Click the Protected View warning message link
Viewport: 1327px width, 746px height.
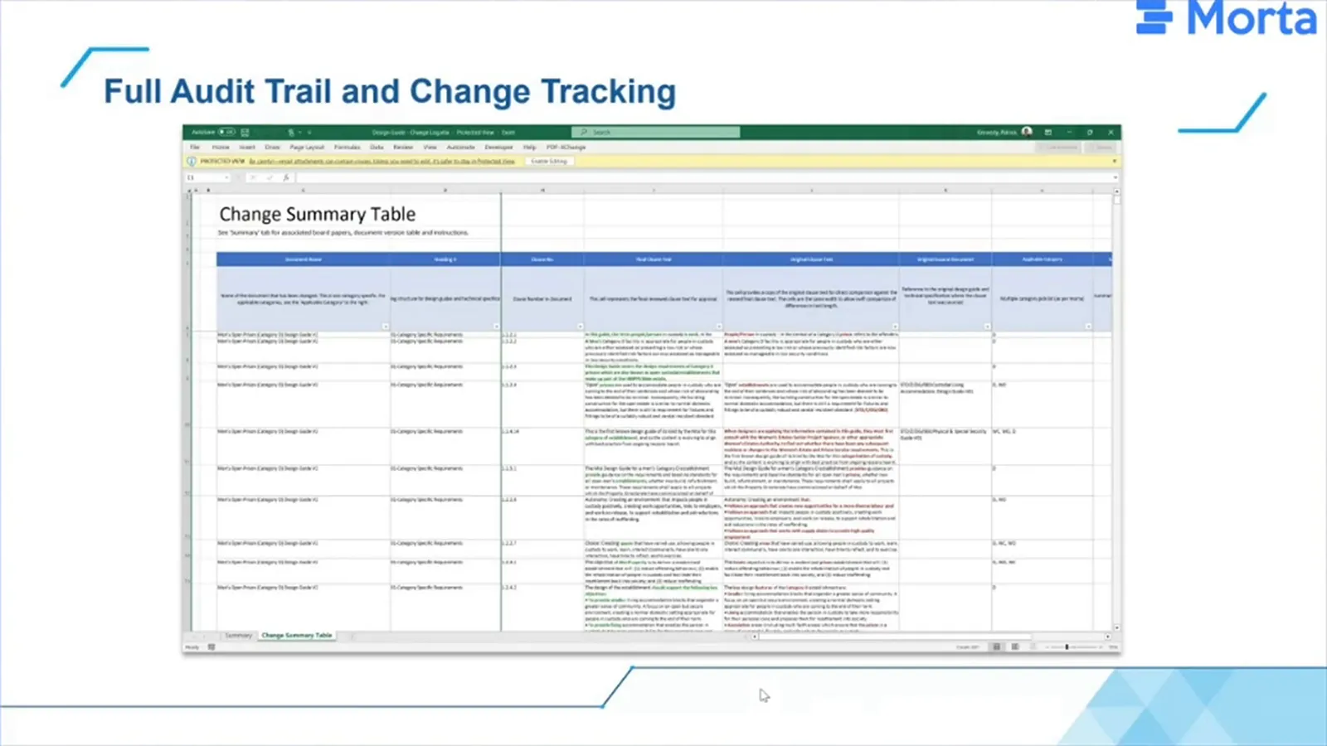(382, 161)
